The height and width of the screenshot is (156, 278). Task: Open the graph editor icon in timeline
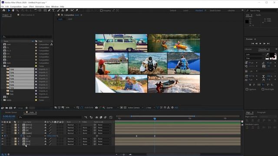click(111, 117)
